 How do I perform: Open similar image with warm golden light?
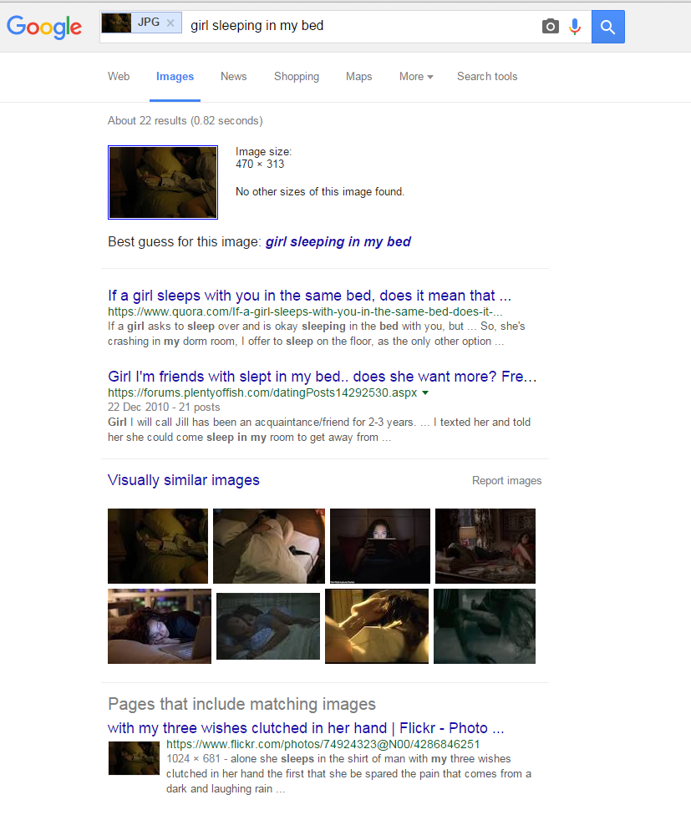pyautogui.click(x=377, y=626)
